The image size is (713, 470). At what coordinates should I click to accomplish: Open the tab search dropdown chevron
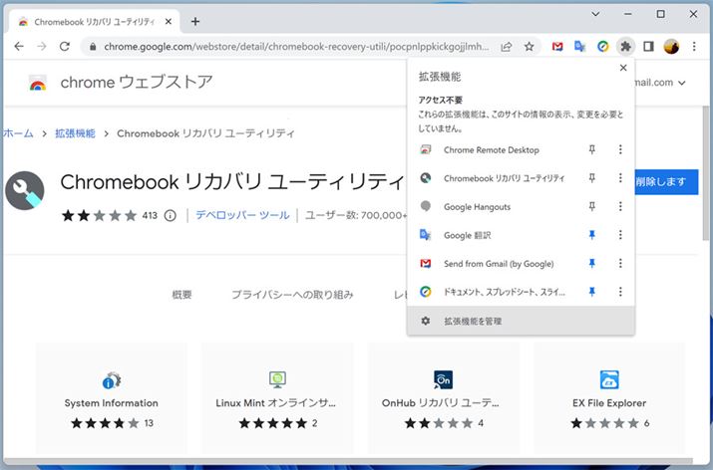coord(596,15)
